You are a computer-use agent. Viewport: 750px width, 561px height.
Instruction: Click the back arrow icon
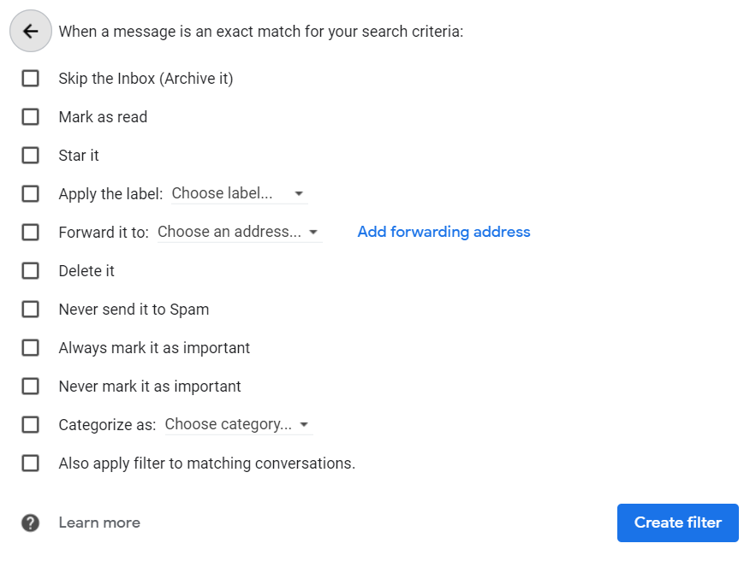pos(31,32)
